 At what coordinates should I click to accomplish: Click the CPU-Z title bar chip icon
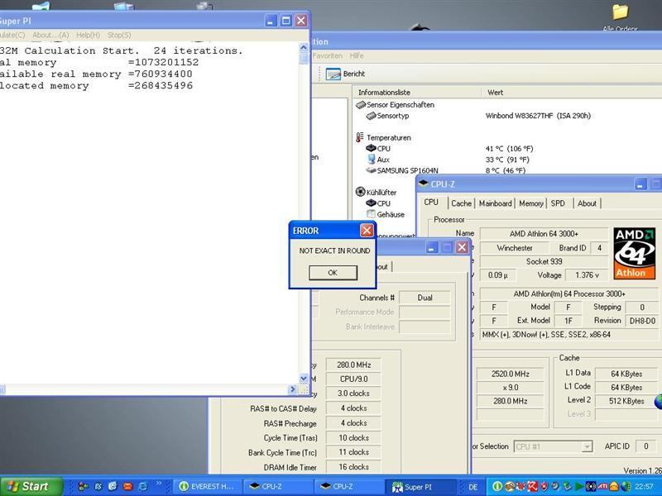(x=424, y=184)
